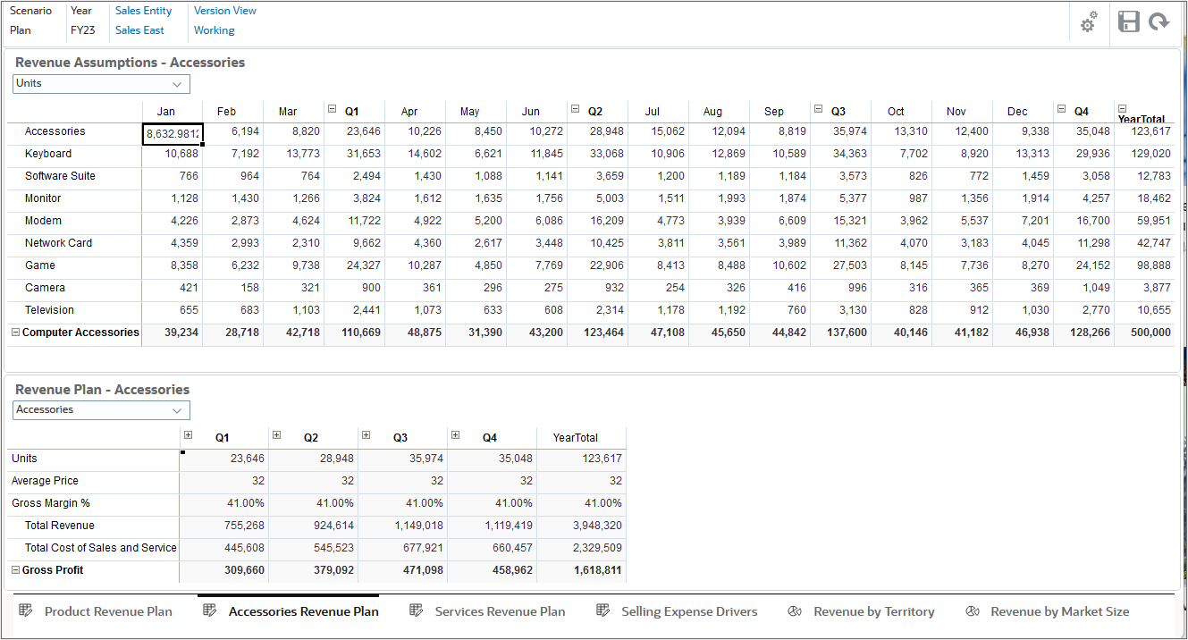Click the Working version link
Screen dimensions: 1188x640
[x=215, y=29]
